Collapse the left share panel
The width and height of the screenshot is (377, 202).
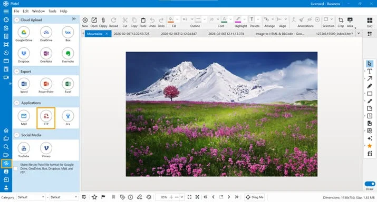pyautogui.click(x=74, y=19)
